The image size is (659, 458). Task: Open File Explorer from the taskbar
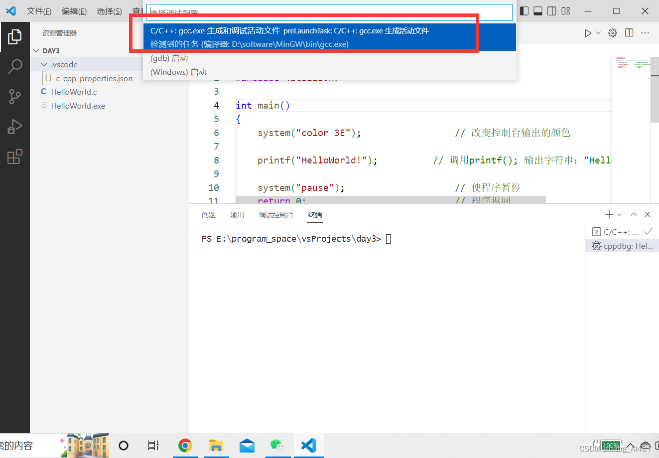pos(216,446)
